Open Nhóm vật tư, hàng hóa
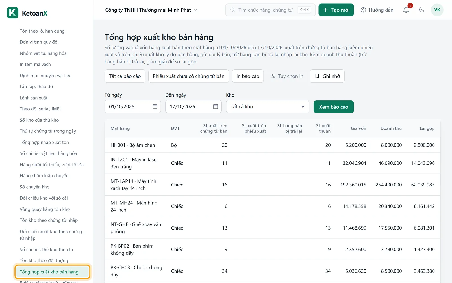This screenshot has height=283, width=452. tap(43, 53)
